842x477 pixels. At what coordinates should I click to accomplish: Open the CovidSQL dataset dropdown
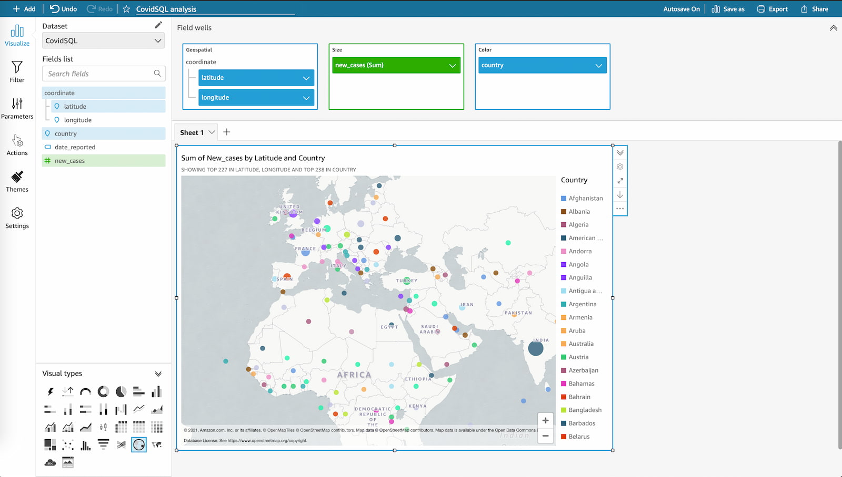(103, 40)
